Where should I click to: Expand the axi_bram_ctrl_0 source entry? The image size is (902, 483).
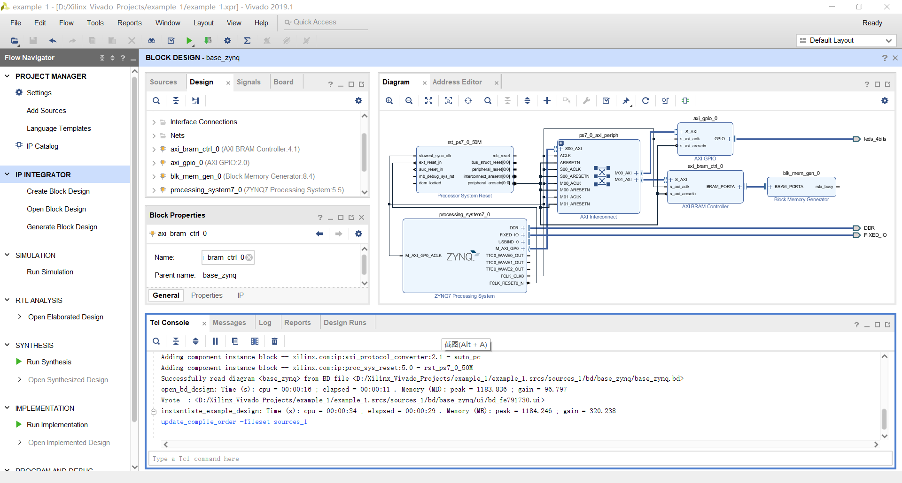point(154,149)
